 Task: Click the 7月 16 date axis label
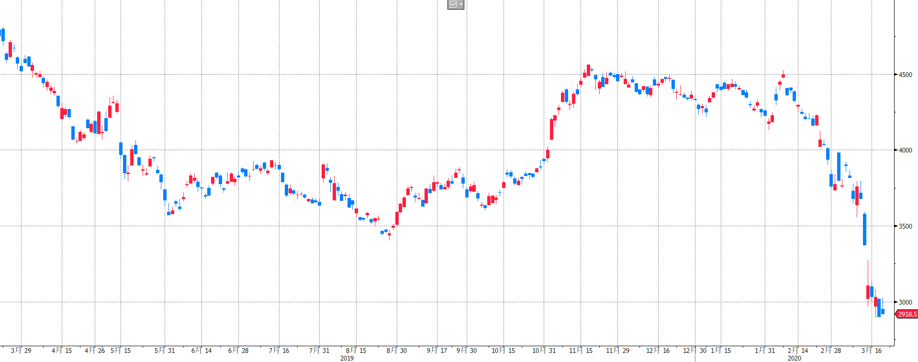click(279, 351)
